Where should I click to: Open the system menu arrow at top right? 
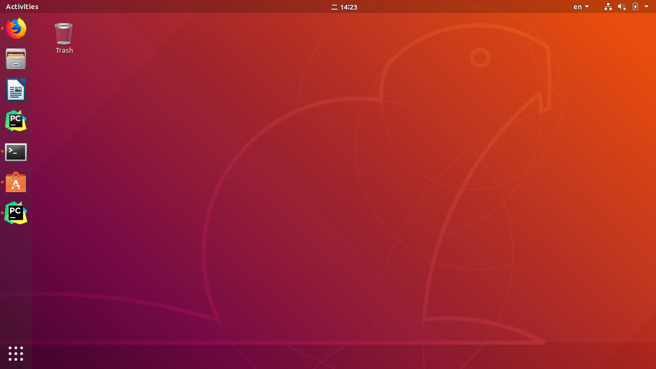646,7
